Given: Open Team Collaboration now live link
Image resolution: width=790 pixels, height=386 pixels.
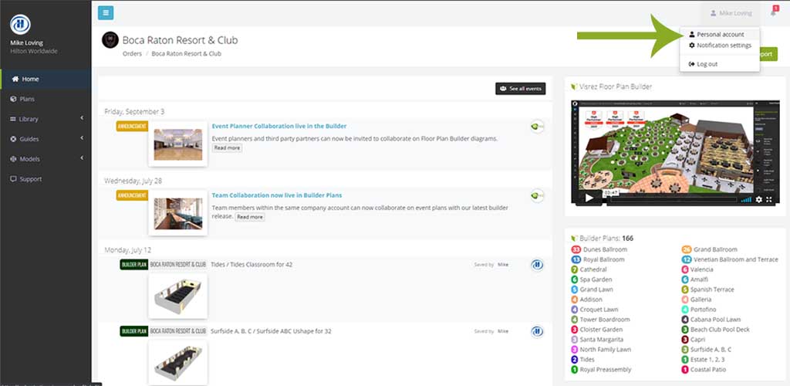Looking at the screenshot, I should coord(277,195).
